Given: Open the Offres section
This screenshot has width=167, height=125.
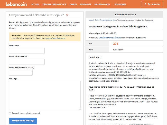Looking at the screenshot, I should (73, 4).
